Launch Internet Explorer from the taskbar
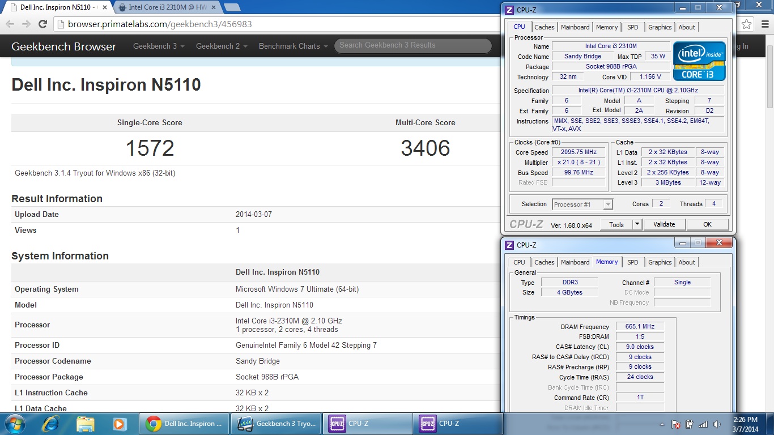The image size is (774, 435). pos(51,423)
